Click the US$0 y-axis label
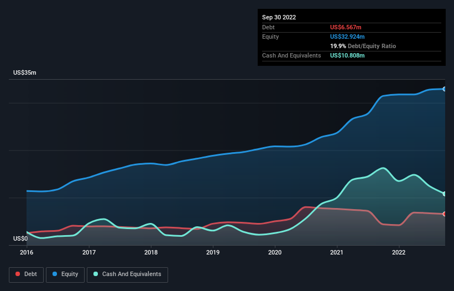The image size is (454, 291). pyautogui.click(x=20, y=238)
